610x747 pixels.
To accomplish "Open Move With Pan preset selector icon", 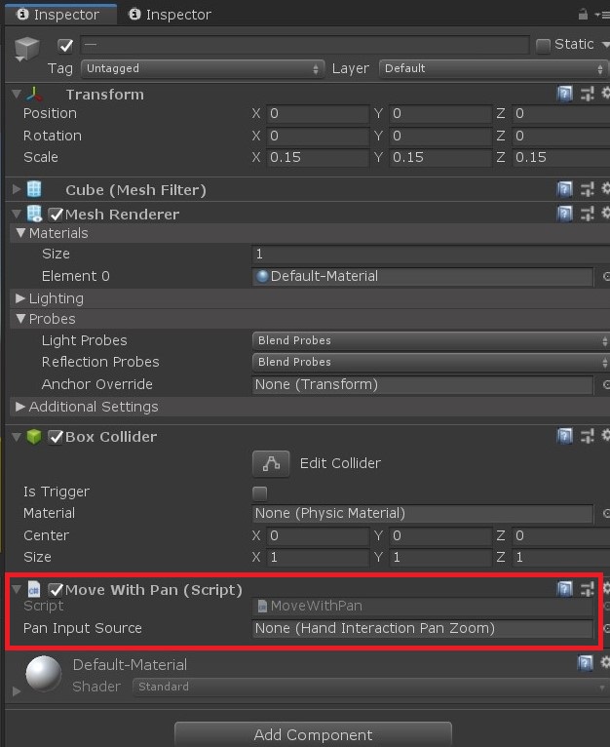I will [588, 589].
